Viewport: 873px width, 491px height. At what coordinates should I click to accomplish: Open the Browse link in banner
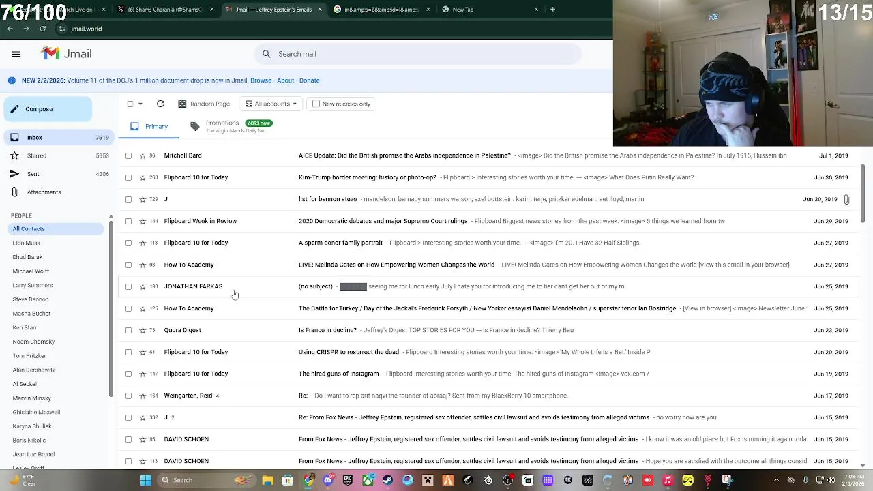[x=261, y=80]
